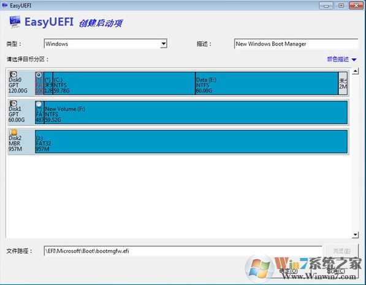
Task: Select the (C:) NTFS 59.78G partition
Action: [x=124, y=84]
